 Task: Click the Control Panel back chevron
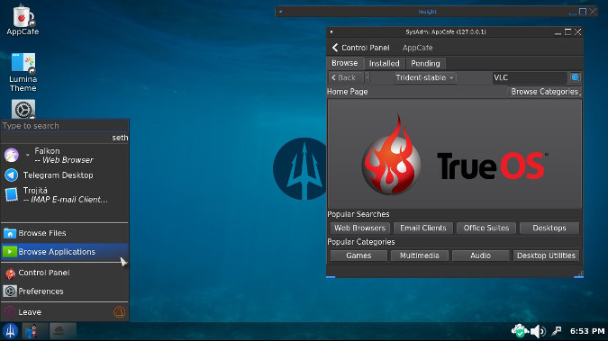pos(335,48)
